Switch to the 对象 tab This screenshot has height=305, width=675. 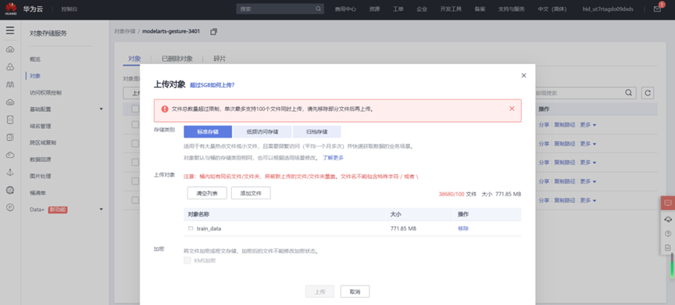[x=134, y=59]
